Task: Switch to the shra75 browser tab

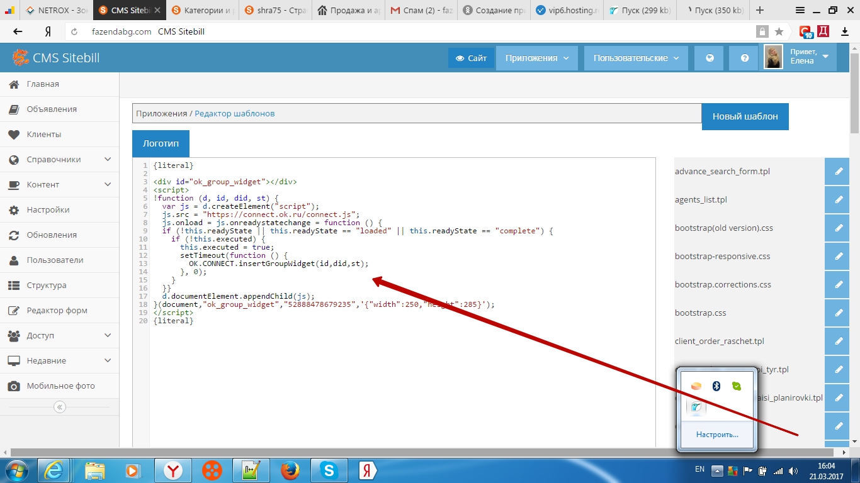Action: (x=276, y=11)
